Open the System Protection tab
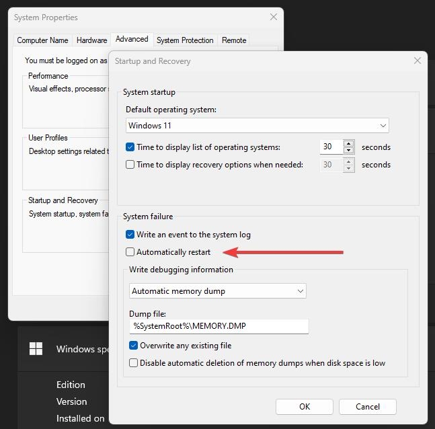The height and width of the screenshot is (429, 435). point(185,40)
